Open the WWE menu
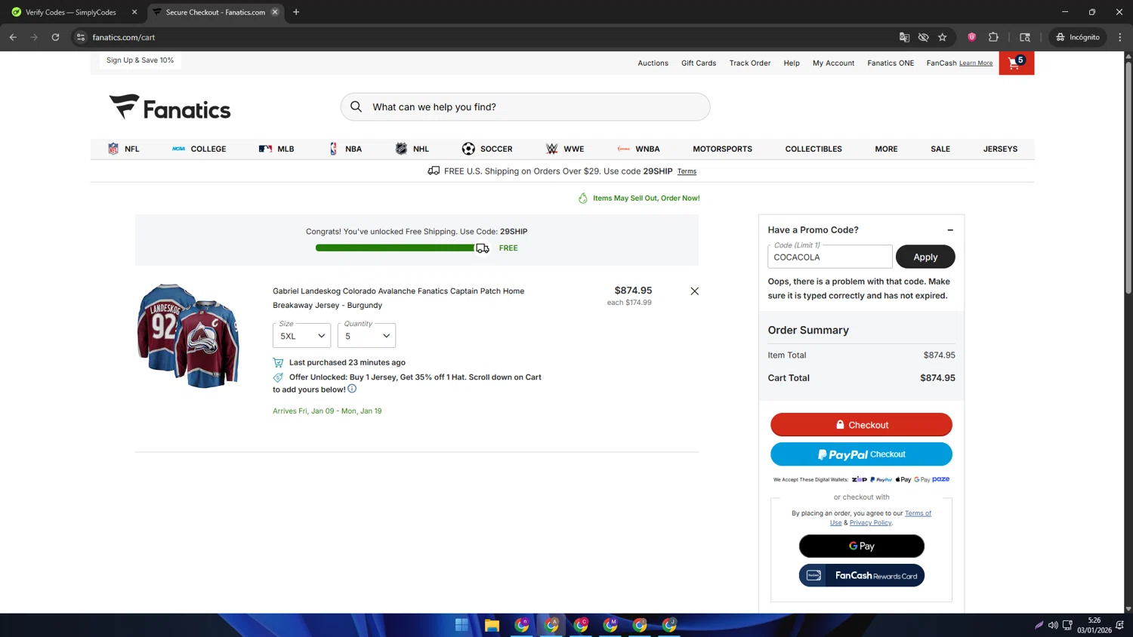The height and width of the screenshot is (637, 1133). click(565, 149)
